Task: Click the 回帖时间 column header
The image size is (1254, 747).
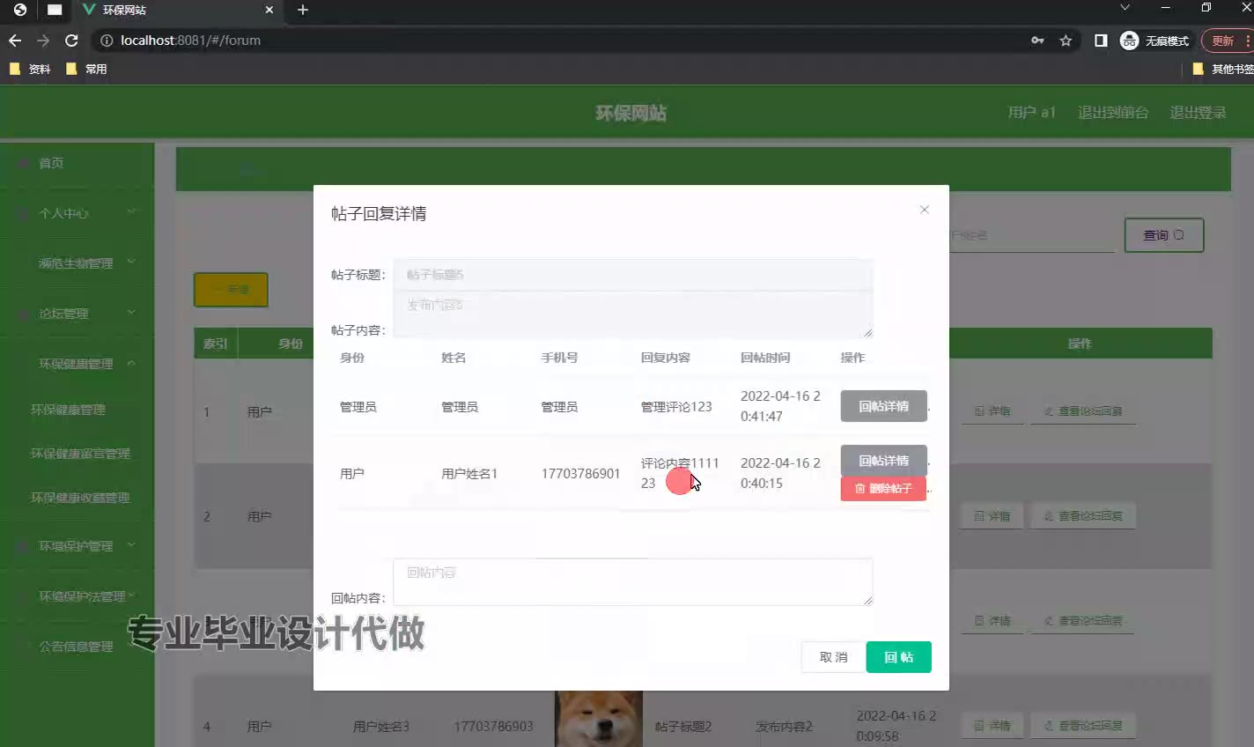Action: [x=765, y=358]
